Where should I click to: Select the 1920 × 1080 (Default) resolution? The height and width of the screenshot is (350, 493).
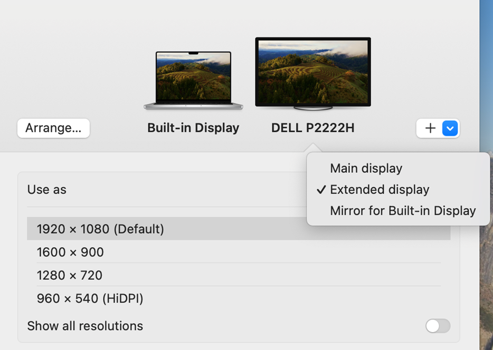(100, 229)
